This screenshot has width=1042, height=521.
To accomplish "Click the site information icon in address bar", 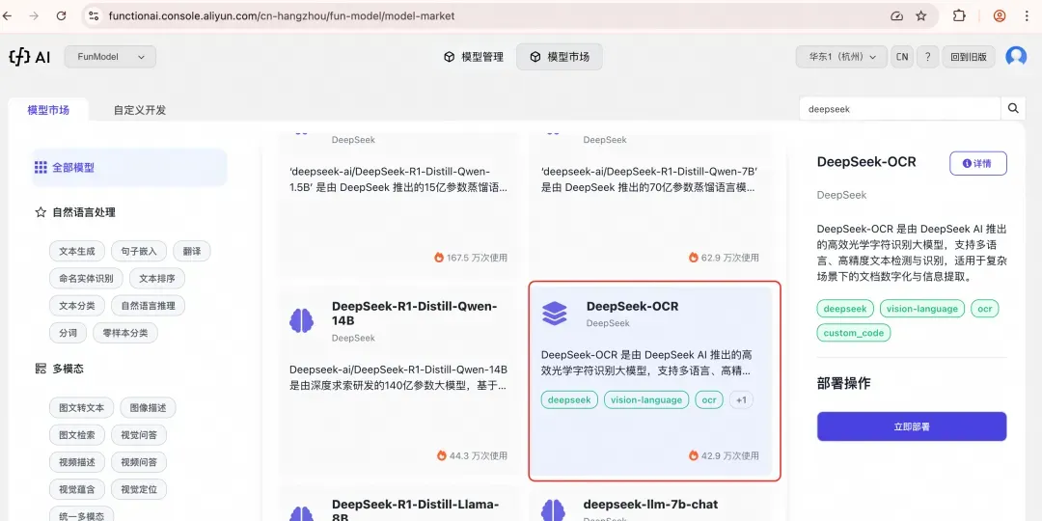I will tap(94, 16).
